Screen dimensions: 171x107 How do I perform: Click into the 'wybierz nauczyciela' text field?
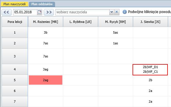point(82,12)
